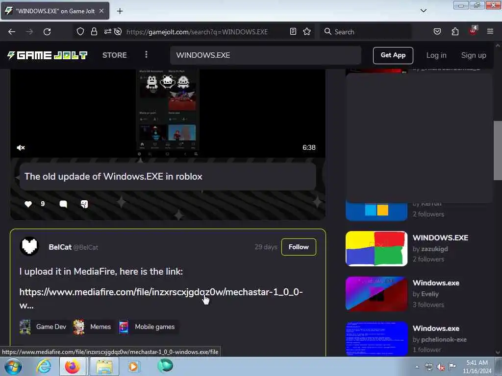Open the Firefox hamburger menu

[490, 31]
